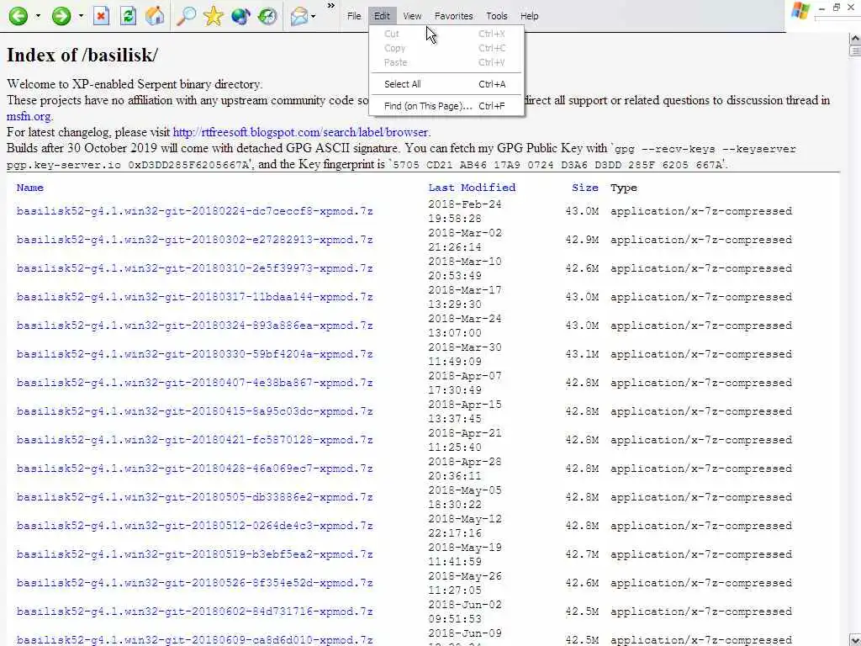
Task: Download basilisk52 git-20180317-11bdaa144 archive
Action: click(x=194, y=297)
